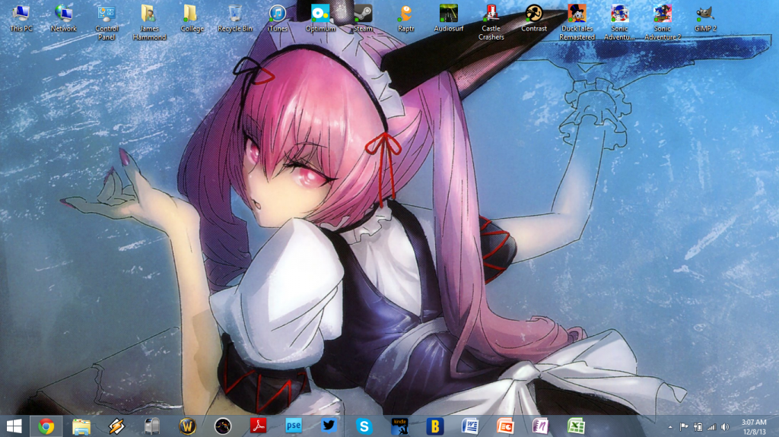Open the mailbox app in taskbar
779x437 pixels.
pos(152,426)
